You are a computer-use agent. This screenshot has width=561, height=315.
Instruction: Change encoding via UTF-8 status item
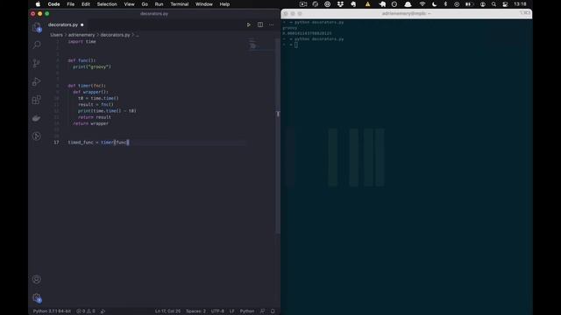click(x=217, y=311)
